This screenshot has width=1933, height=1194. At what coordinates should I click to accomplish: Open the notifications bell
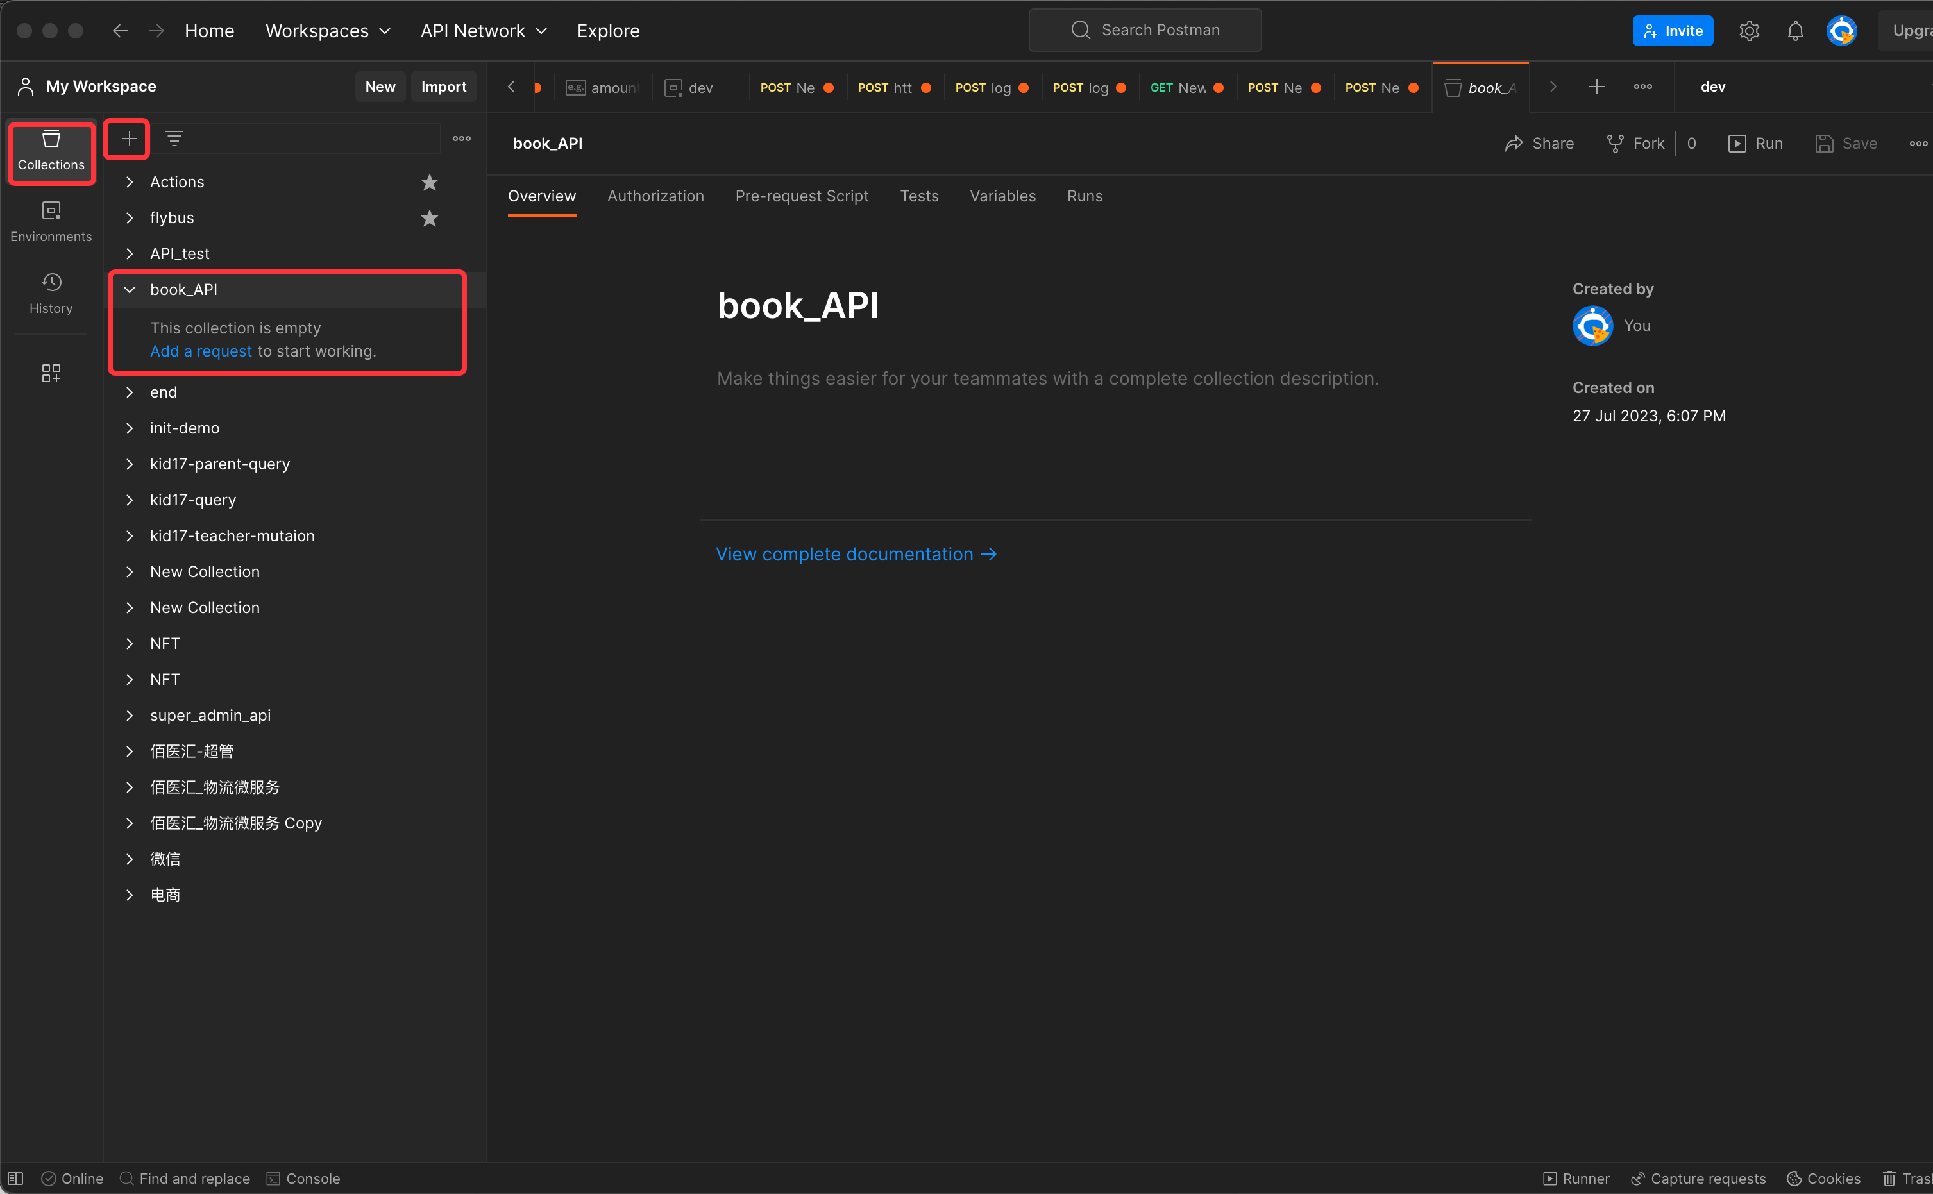pos(1795,31)
